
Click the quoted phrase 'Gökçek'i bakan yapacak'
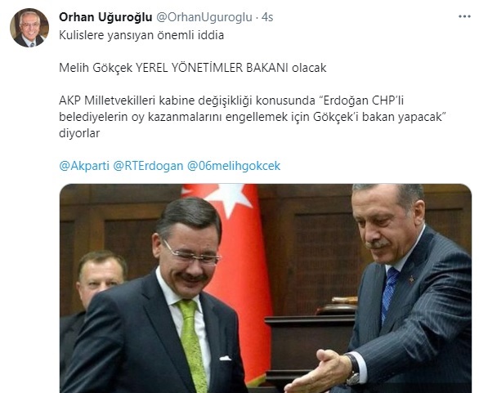[378, 117]
